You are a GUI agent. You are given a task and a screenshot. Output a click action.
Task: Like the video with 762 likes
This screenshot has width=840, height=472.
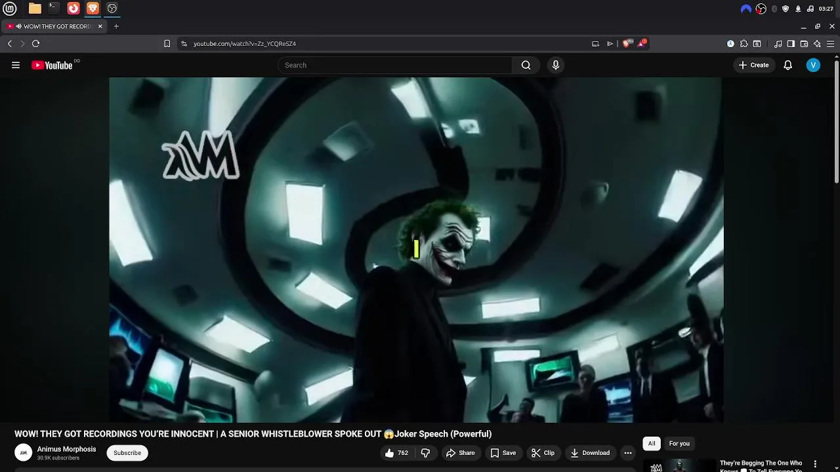click(x=396, y=453)
